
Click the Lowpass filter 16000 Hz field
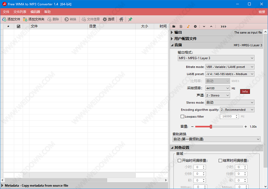[229, 116]
